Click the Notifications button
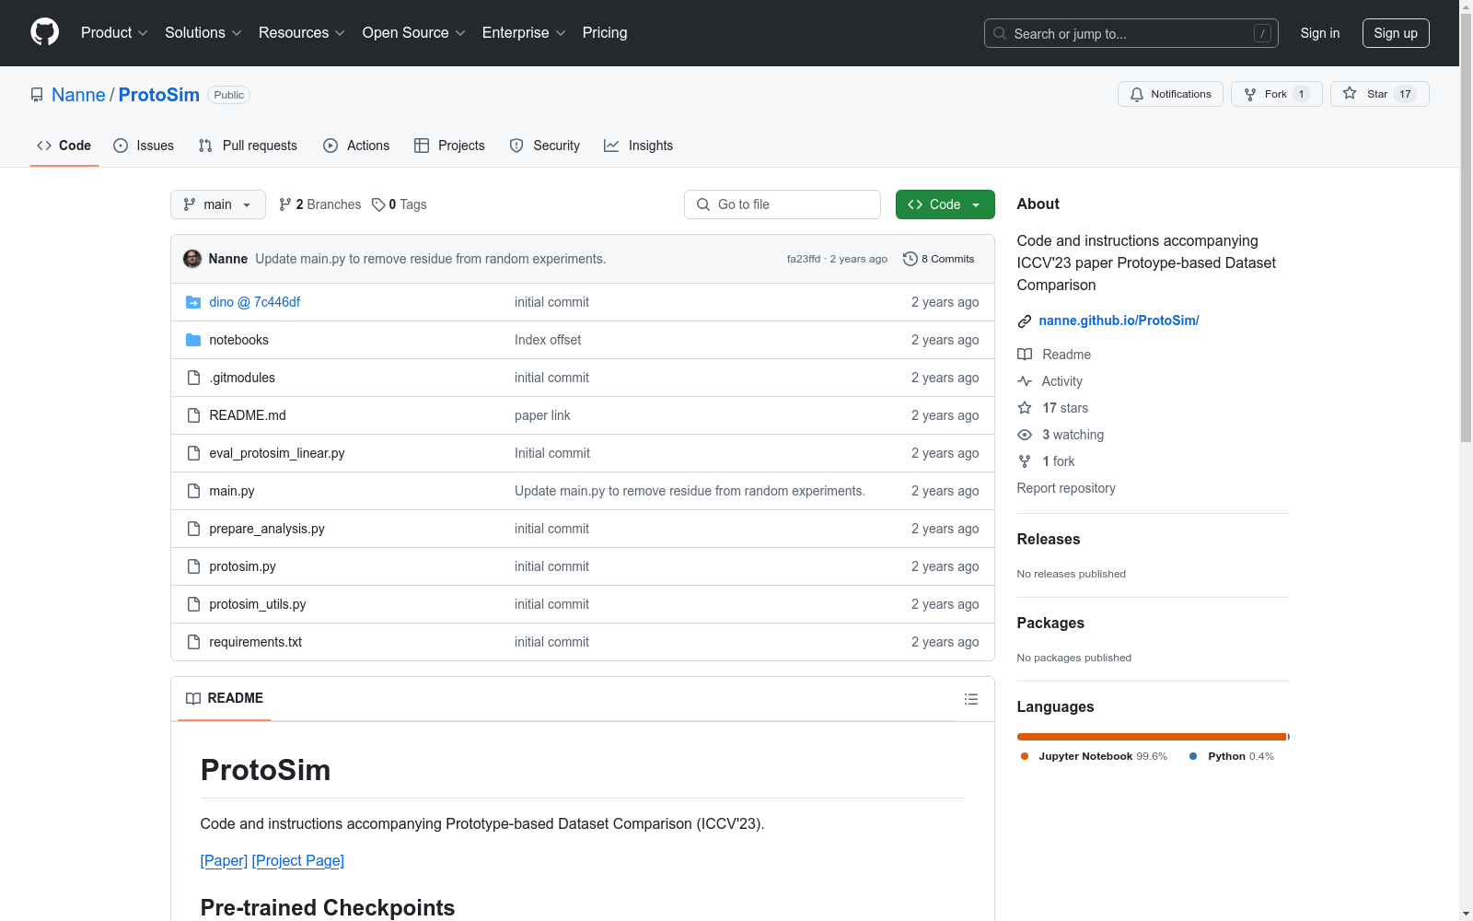Viewport: 1473px width, 921px height. pos(1170,94)
